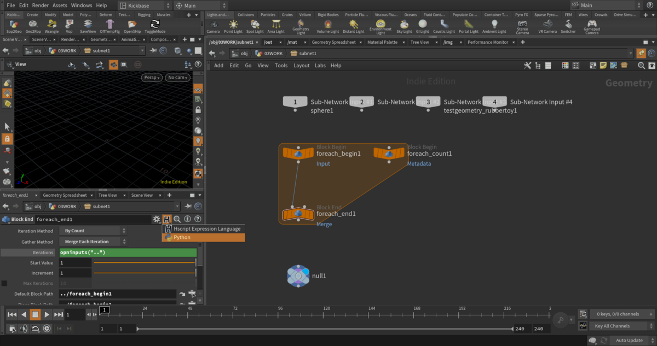Click the Open$Hip shelf tool
This screenshot has height=346, width=657.
coord(132,27)
